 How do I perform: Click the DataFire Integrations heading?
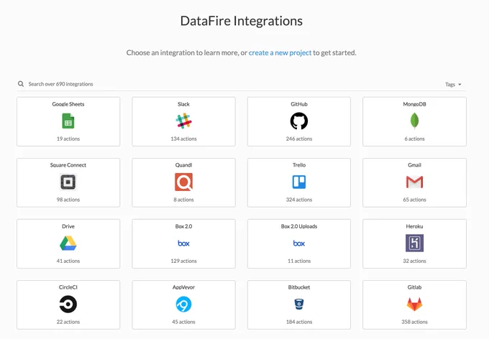click(242, 22)
